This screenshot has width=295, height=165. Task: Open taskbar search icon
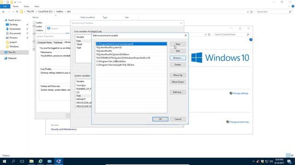(13, 161)
